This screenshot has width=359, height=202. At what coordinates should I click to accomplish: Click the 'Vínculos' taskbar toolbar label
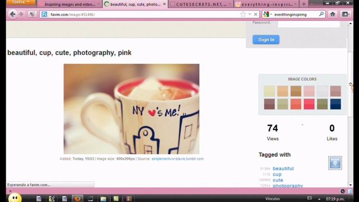click(x=273, y=199)
